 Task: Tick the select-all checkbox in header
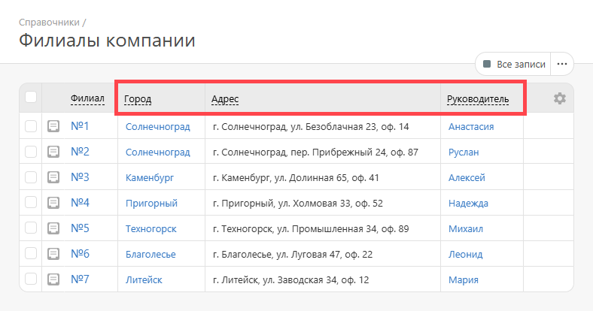pos(31,97)
